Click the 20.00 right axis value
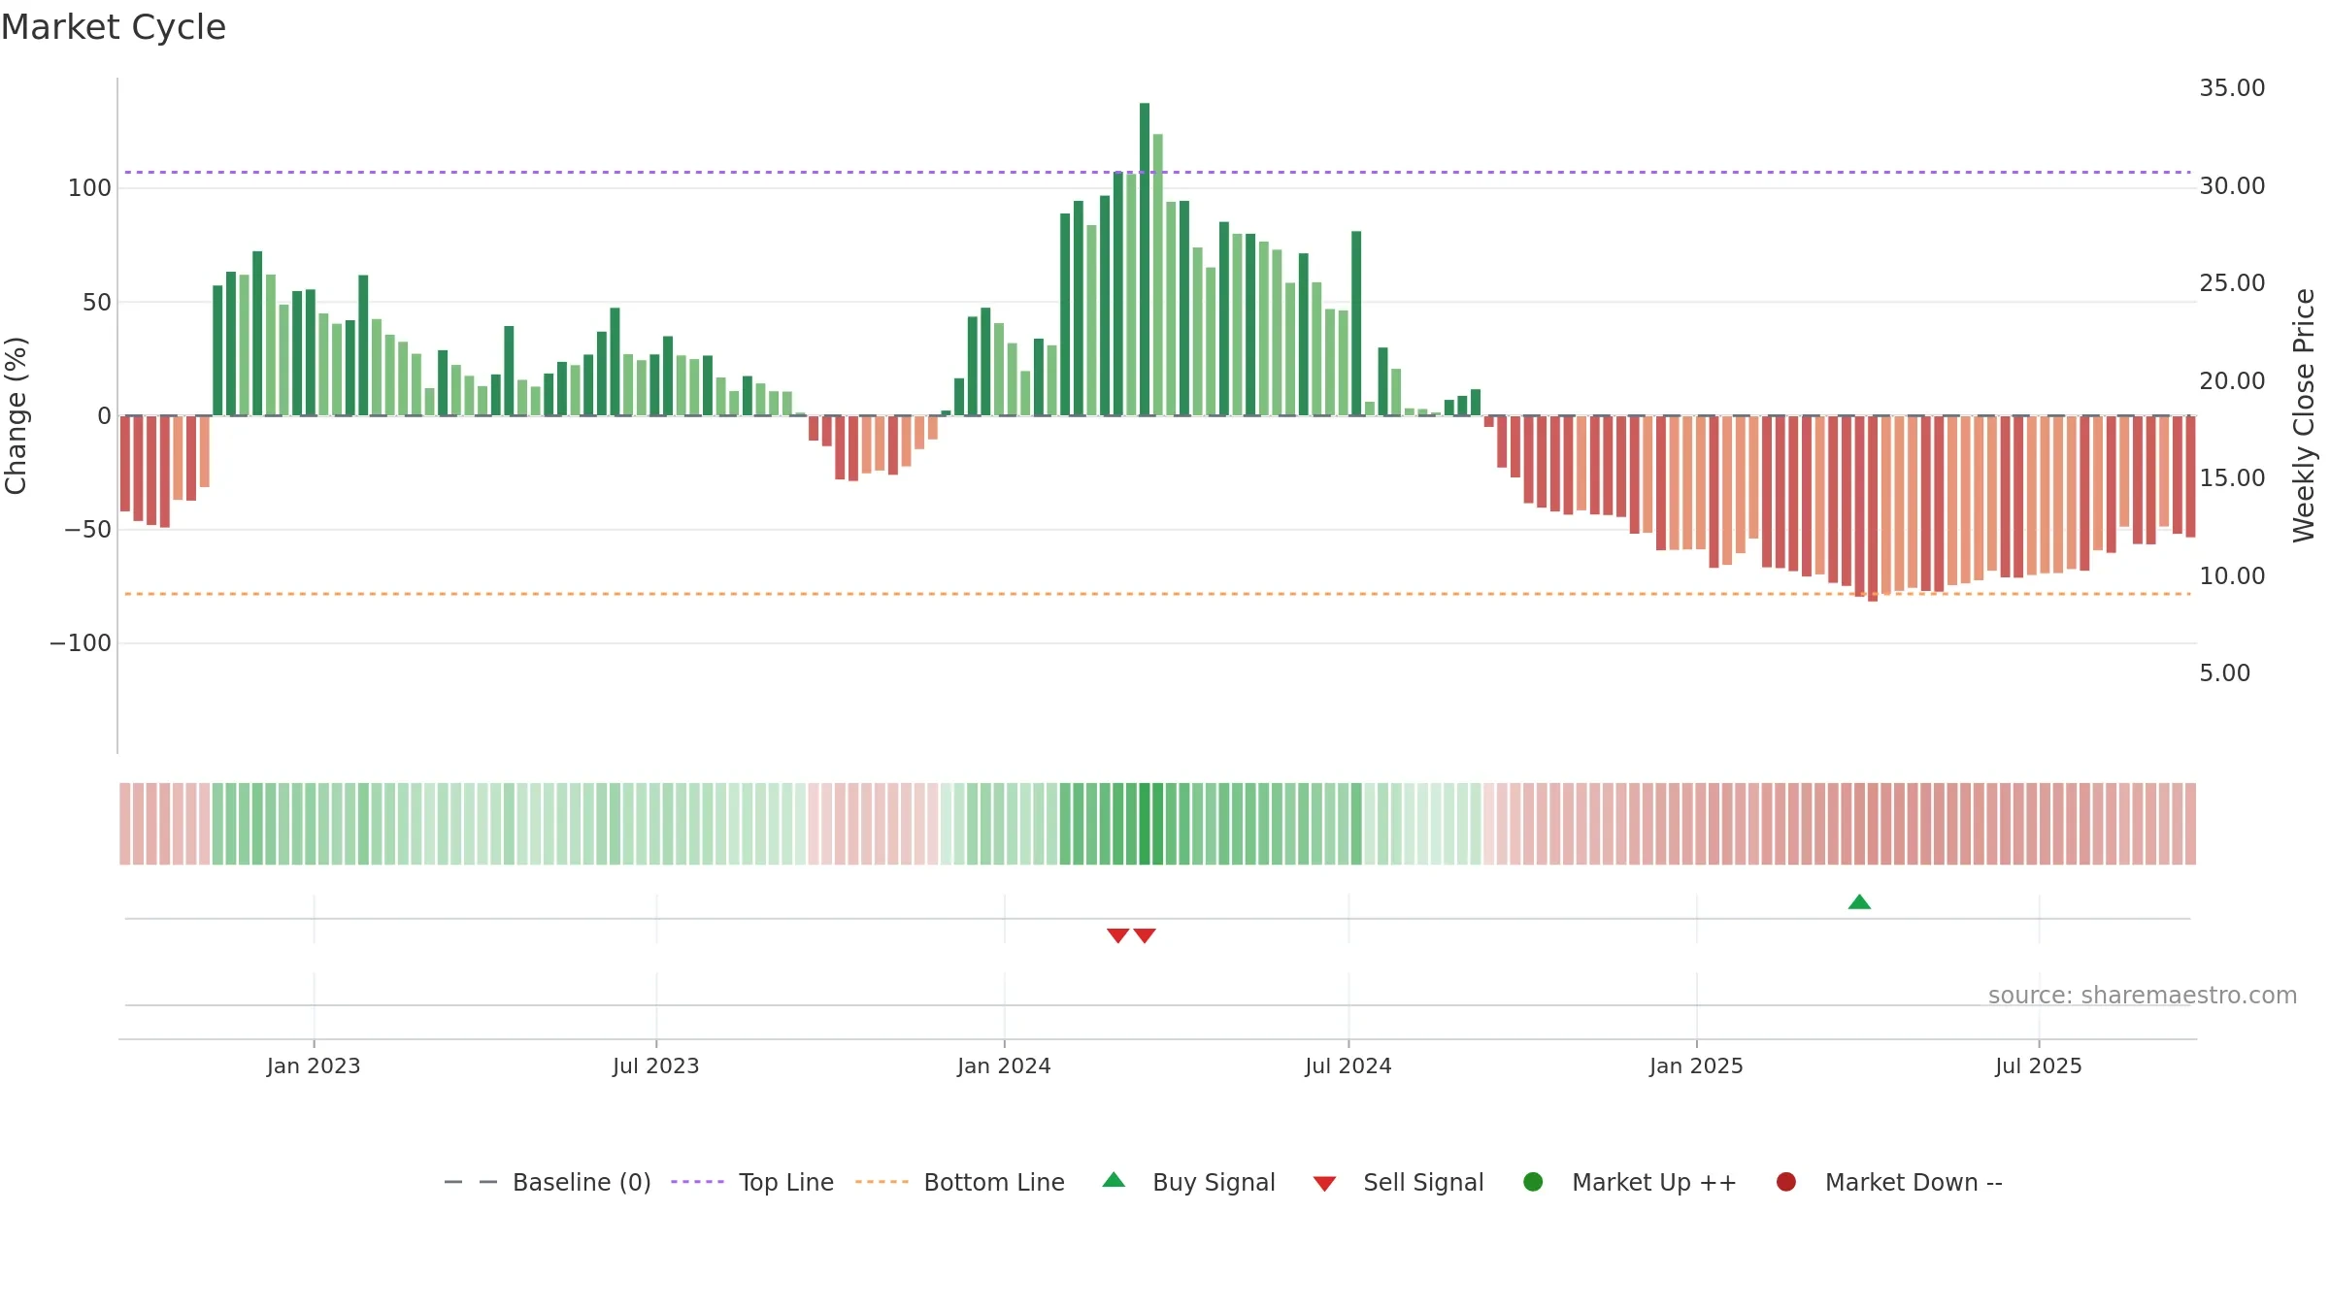2330x1310 pixels. click(x=2232, y=381)
